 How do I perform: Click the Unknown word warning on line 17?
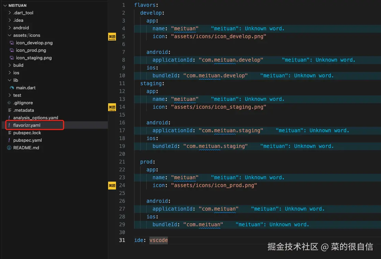312,130
